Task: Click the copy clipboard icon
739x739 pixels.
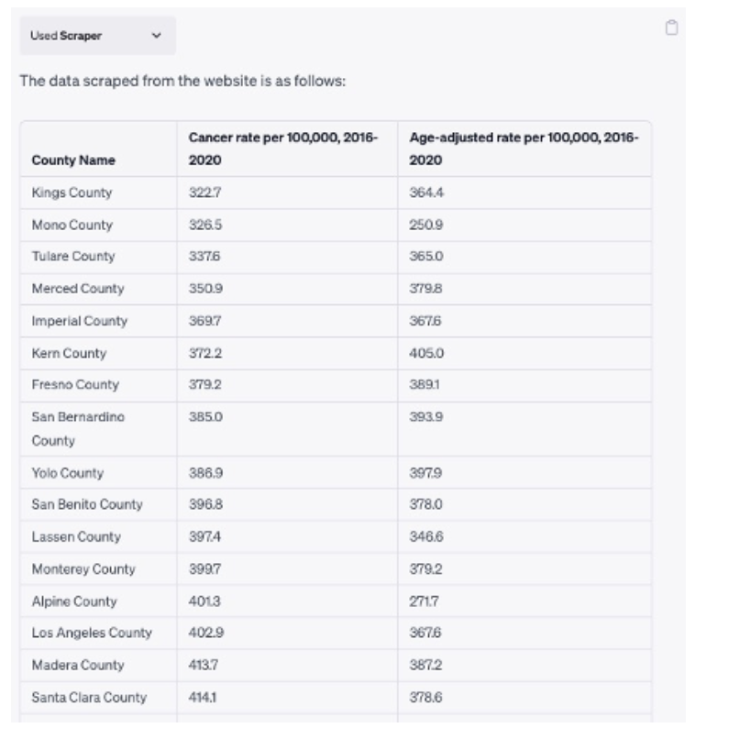Action: pyautogui.click(x=671, y=28)
